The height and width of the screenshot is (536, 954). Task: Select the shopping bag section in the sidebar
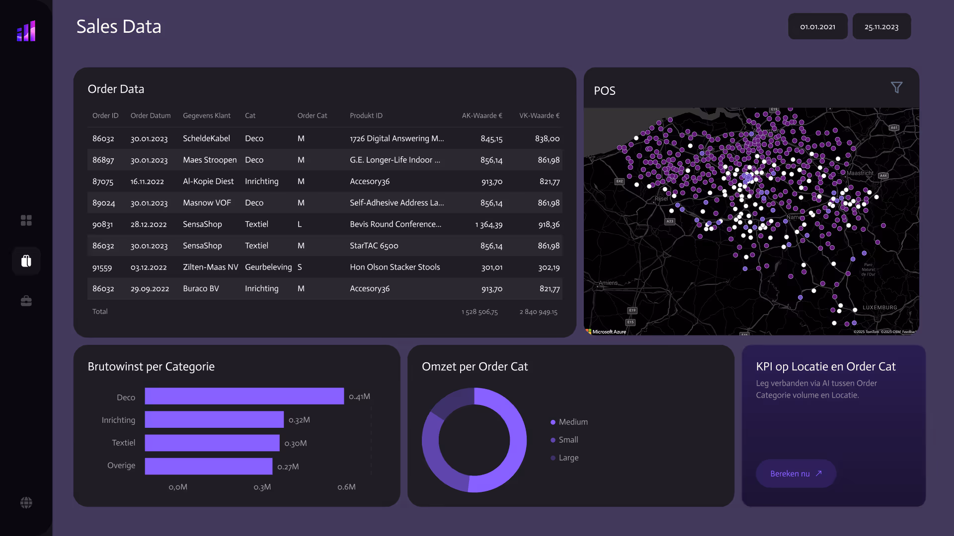pos(26,261)
